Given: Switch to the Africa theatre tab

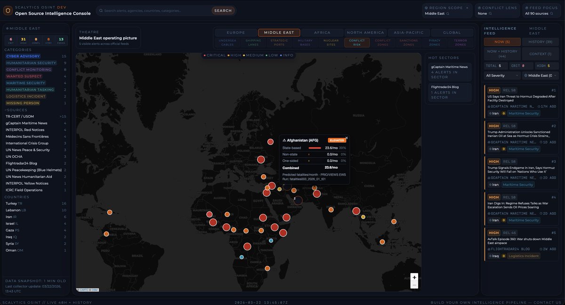Looking at the screenshot, I should [x=323, y=32].
